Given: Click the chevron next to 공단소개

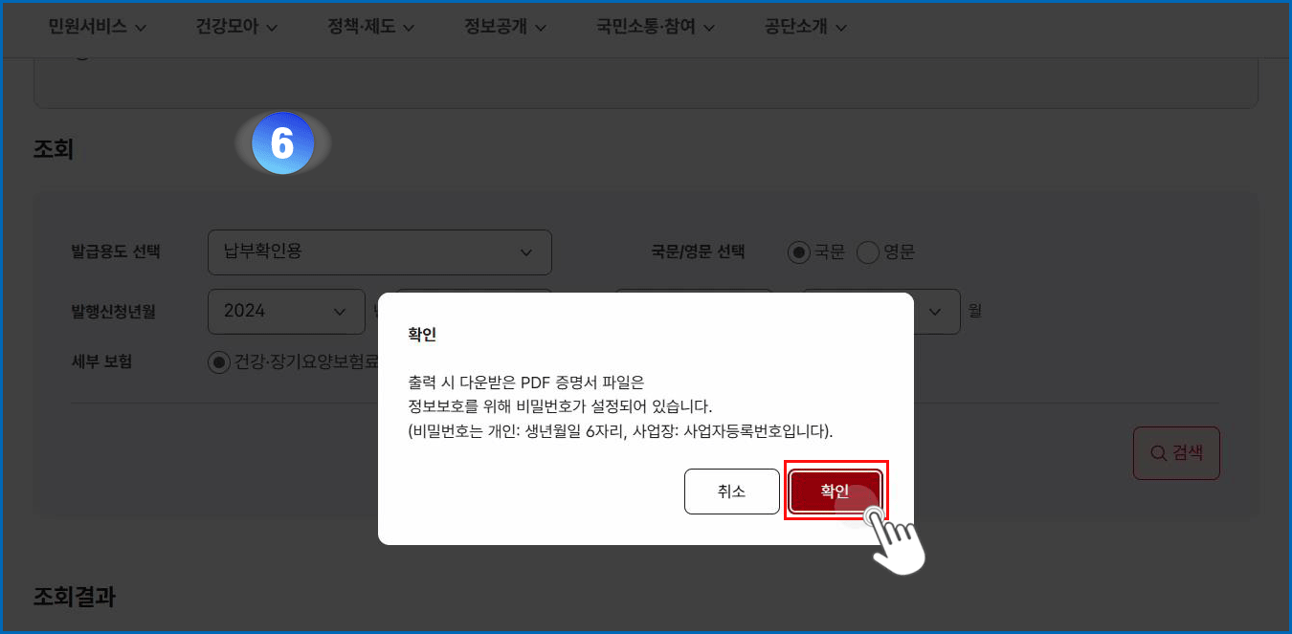Looking at the screenshot, I should click(841, 28).
